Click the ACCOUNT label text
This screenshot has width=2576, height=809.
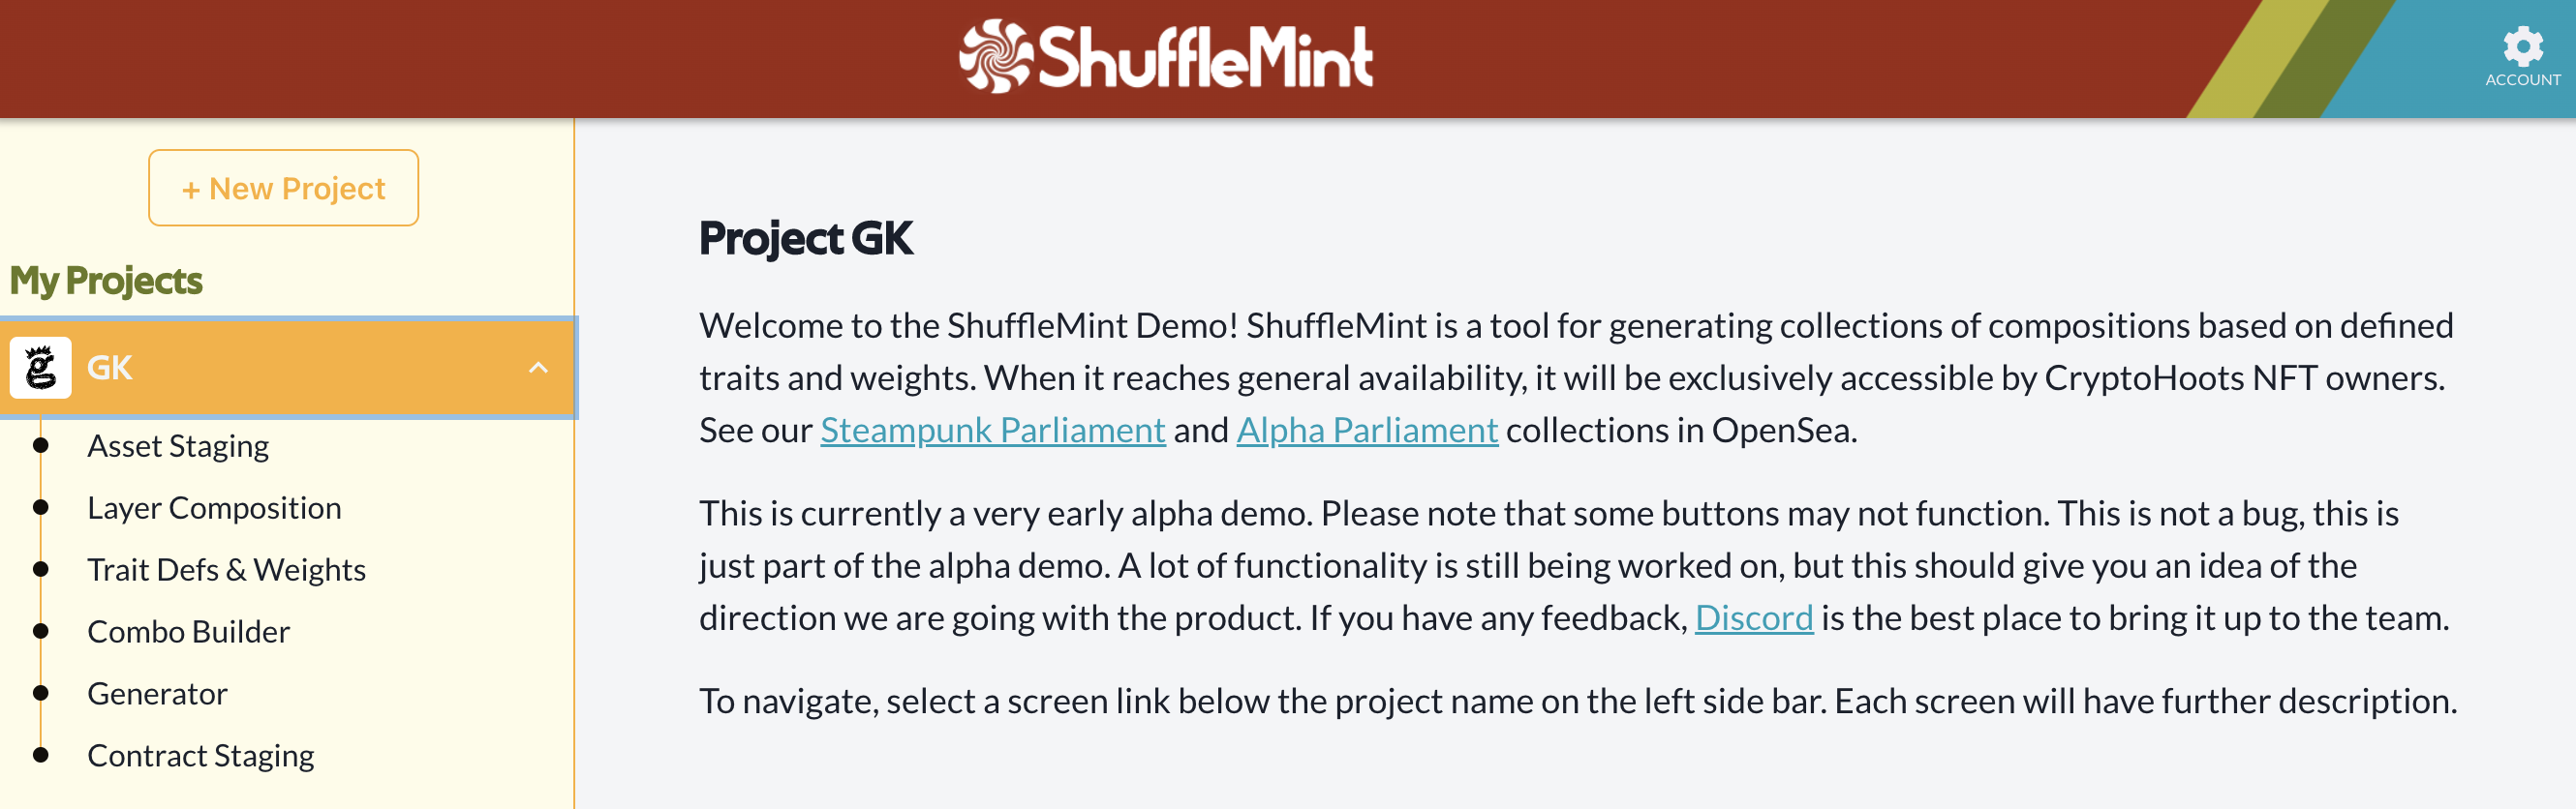tap(2522, 80)
